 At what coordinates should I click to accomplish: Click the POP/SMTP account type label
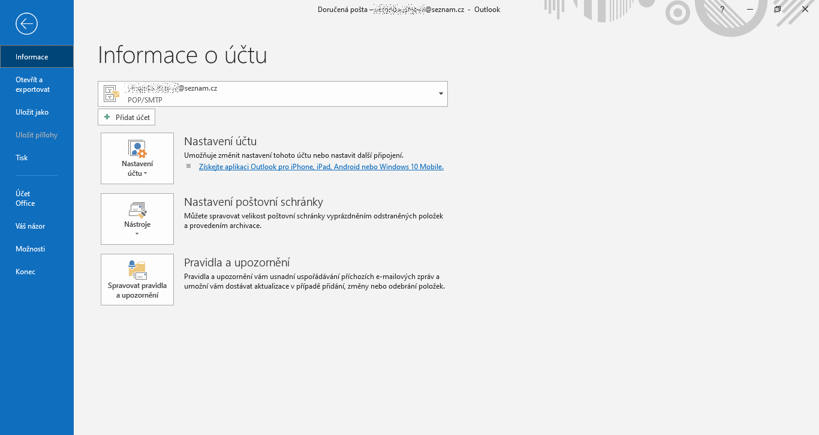pos(145,100)
